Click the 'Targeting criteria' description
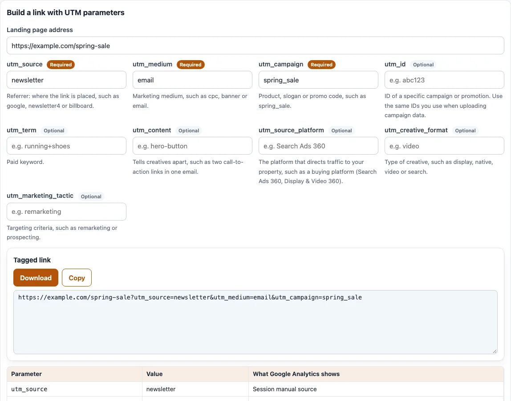511x401 pixels. click(62, 232)
